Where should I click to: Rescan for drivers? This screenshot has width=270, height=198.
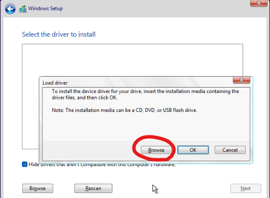coord(93,189)
